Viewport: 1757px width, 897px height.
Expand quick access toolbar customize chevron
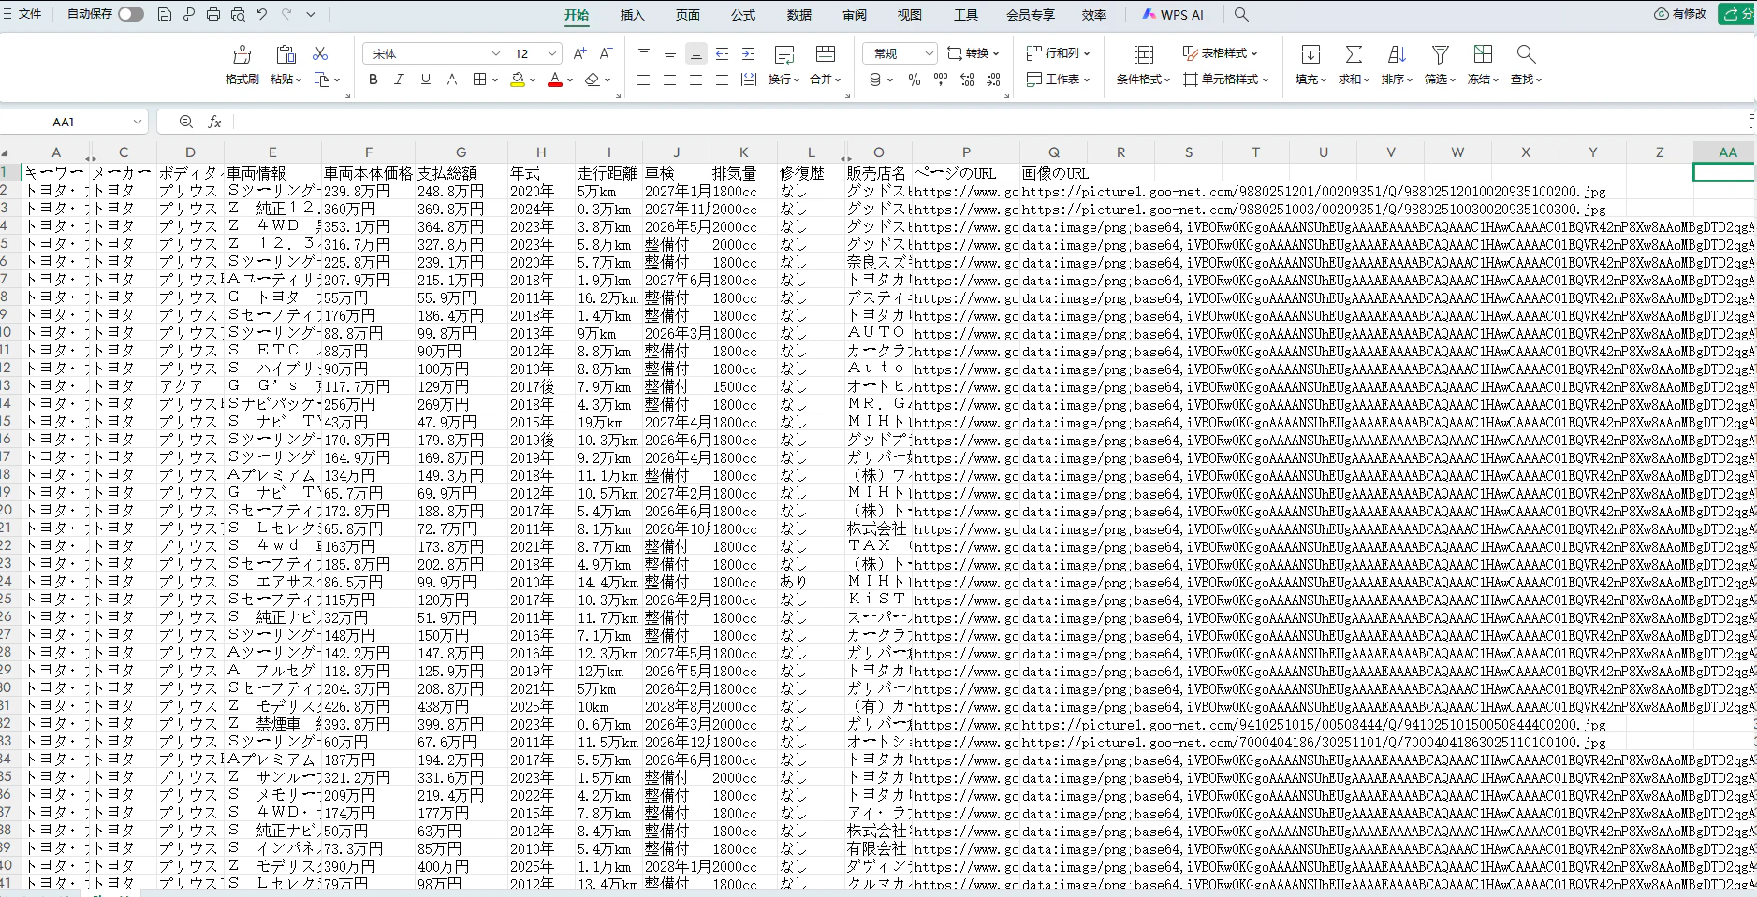(x=311, y=14)
